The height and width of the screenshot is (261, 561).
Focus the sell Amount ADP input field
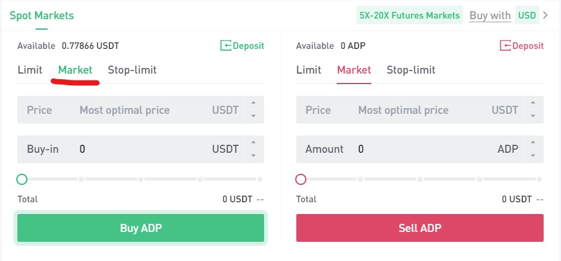tap(425, 149)
